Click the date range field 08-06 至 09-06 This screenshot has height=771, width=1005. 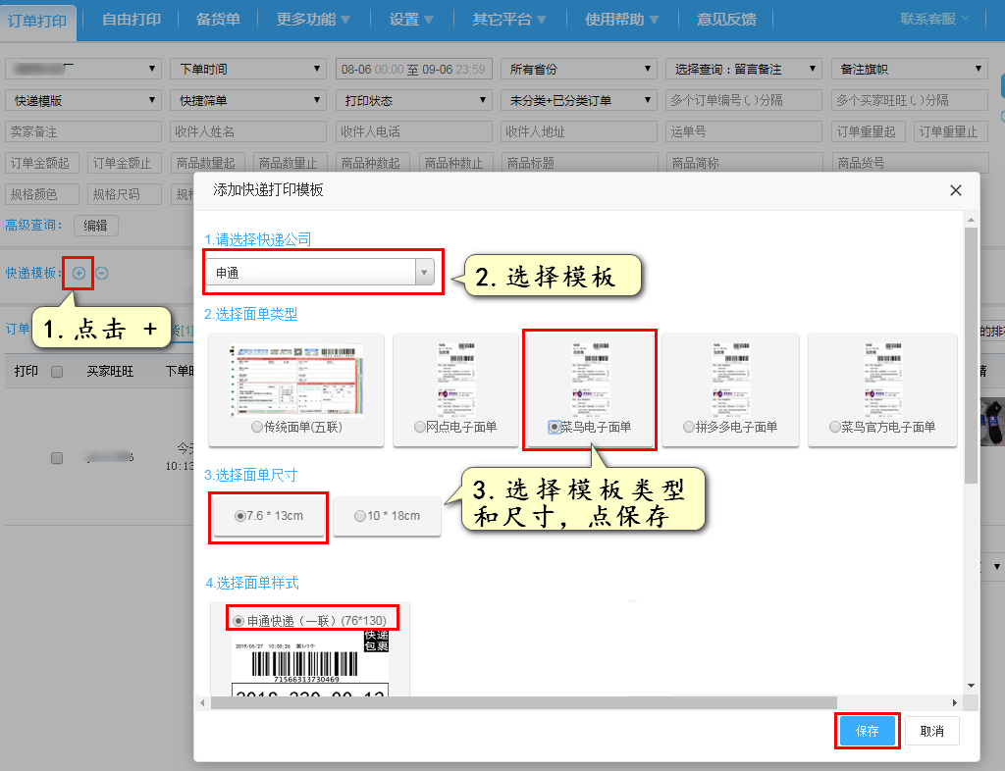tap(413, 69)
